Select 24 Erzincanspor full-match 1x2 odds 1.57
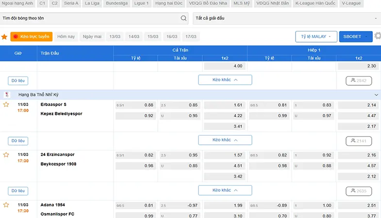The image size is (381, 218). [x=225, y=155]
